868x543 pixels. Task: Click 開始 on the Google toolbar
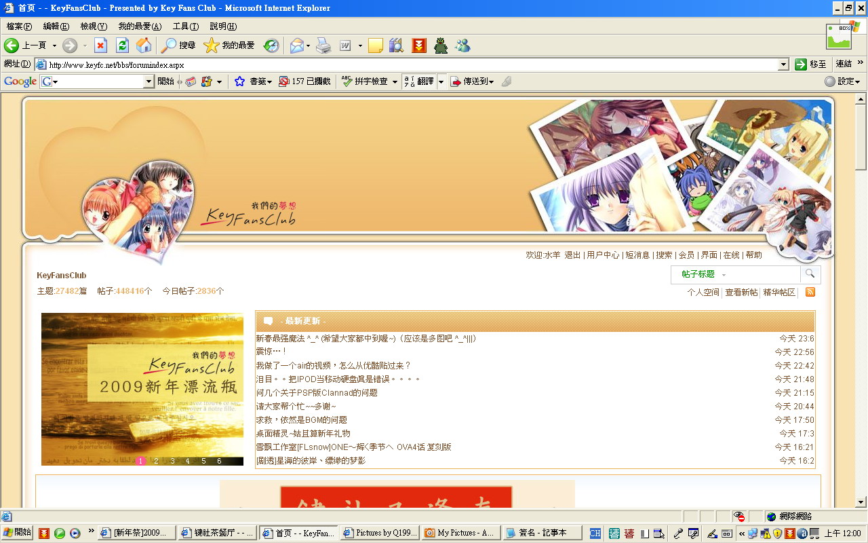pos(165,81)
